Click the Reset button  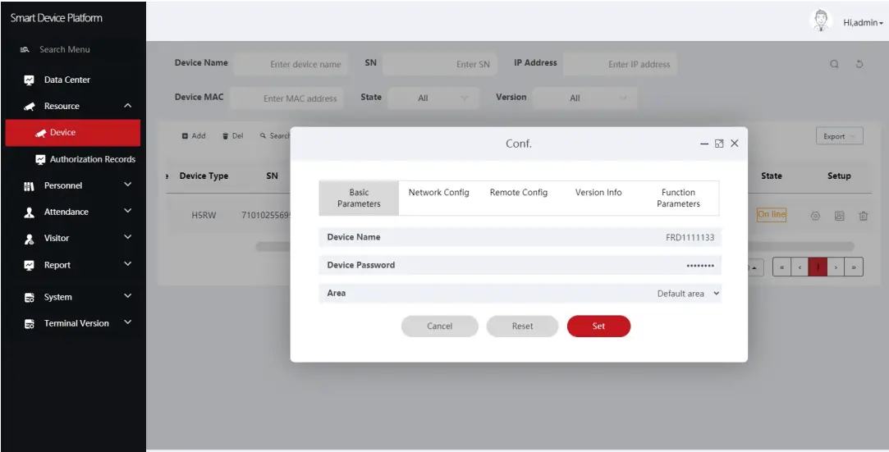(x=522, y=326)
